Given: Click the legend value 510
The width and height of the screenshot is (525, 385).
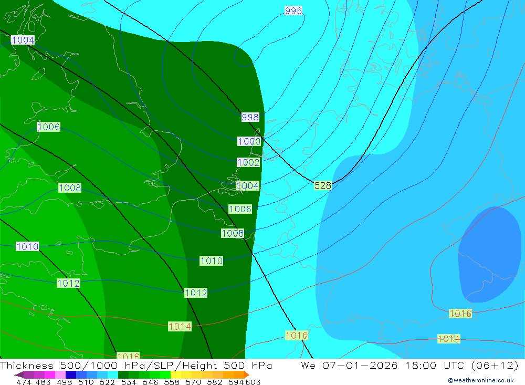Looking at the screenshot, I should (x=86, y=382).
